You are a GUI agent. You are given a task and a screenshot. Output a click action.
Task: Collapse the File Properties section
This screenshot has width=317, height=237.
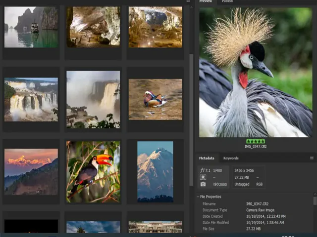click(x=199, y=197)
